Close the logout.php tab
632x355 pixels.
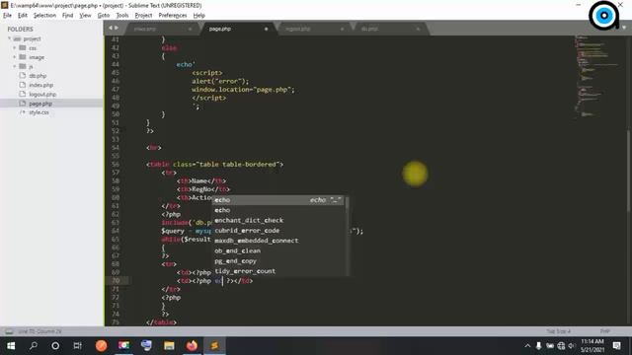(x=343, y=29)
